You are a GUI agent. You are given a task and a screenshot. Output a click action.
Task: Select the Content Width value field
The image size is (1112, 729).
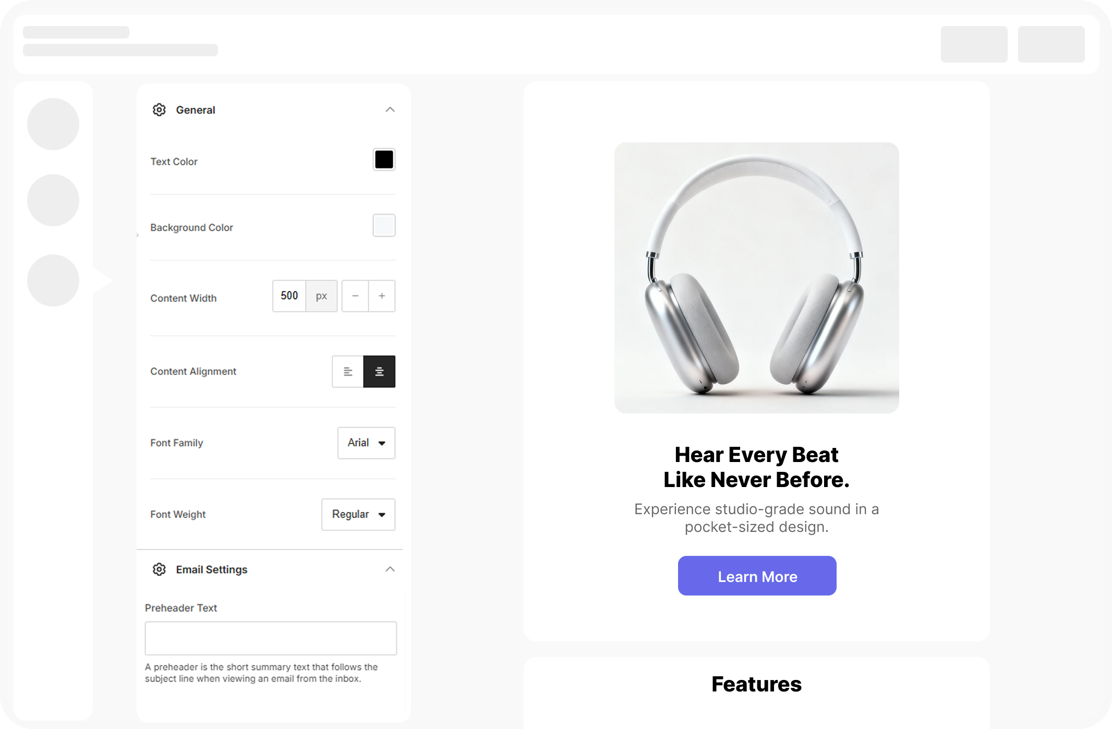(288, 296)
